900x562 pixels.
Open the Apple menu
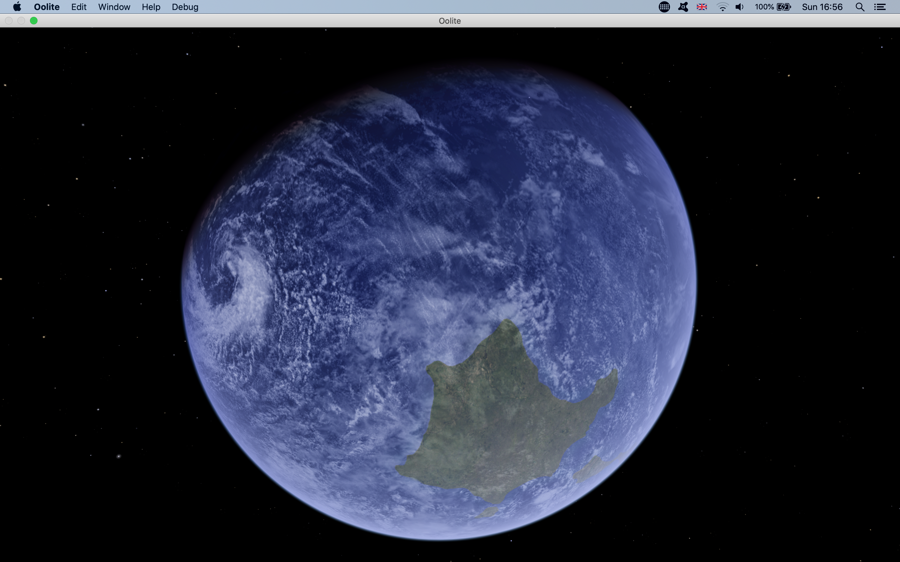[17, 7]
